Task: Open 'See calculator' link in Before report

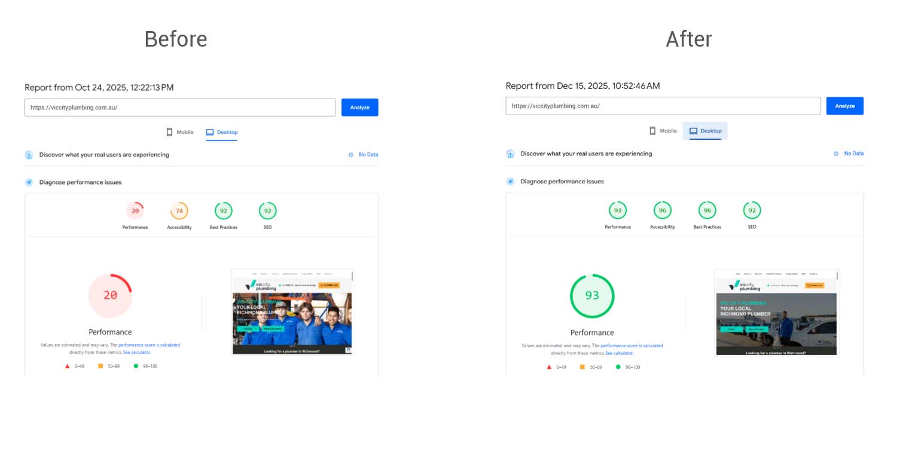Action: click(x=136, y=352)
